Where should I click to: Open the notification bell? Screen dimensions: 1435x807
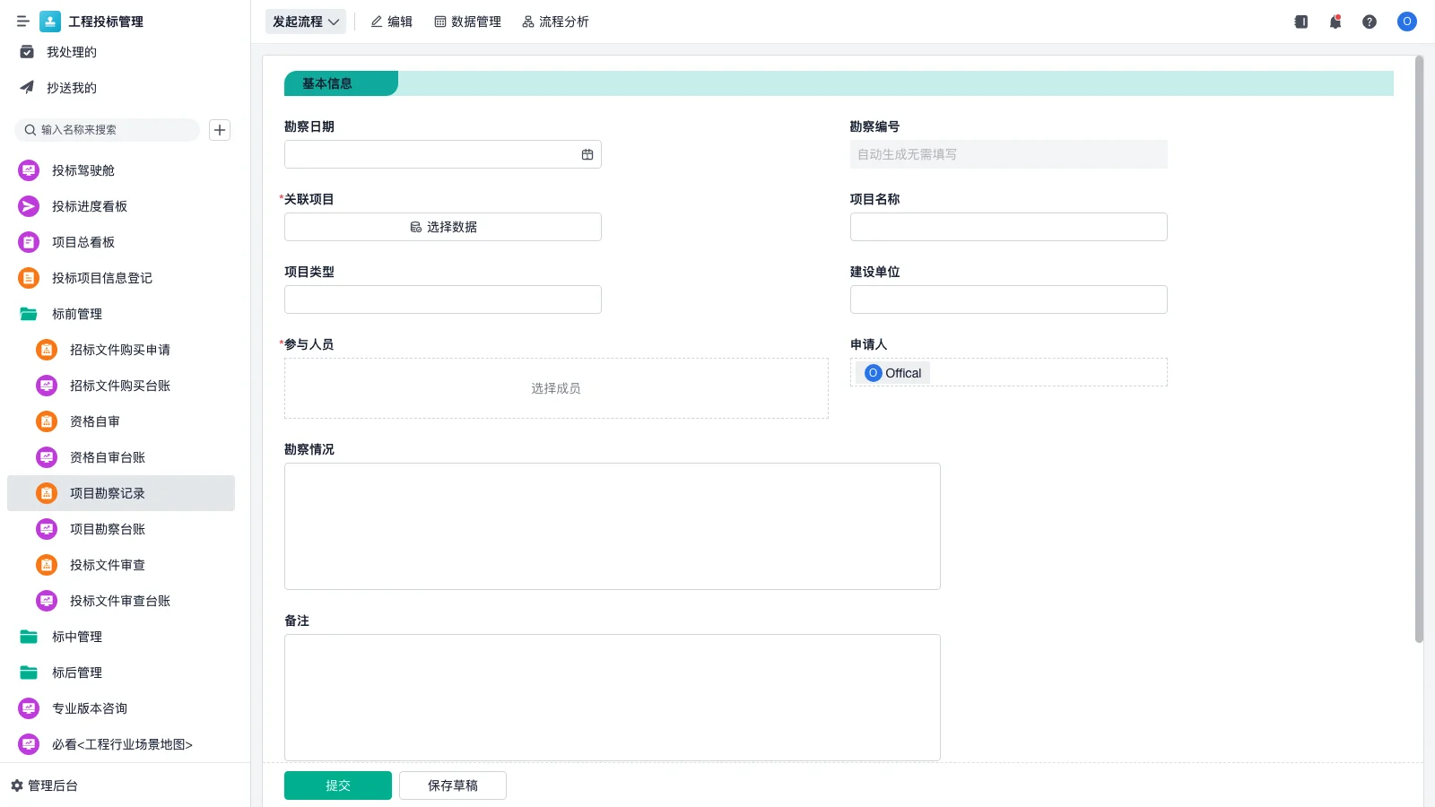tap(1335, 22)
